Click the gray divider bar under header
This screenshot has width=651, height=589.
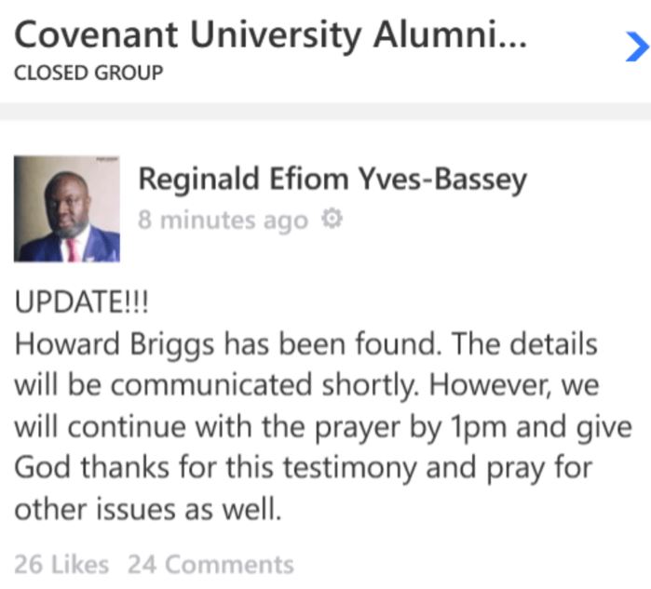[x=325, y=111]
